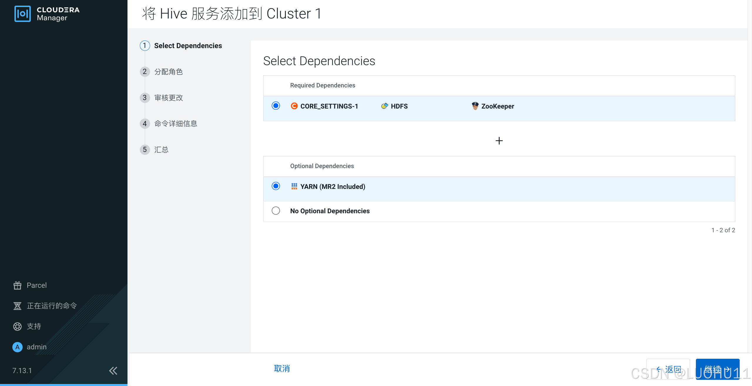The height and width of the screenshot is (386, 752).
Task: Collapse the sidebar with double chevron
Action: pyautogui.click(x=113, y=370)
